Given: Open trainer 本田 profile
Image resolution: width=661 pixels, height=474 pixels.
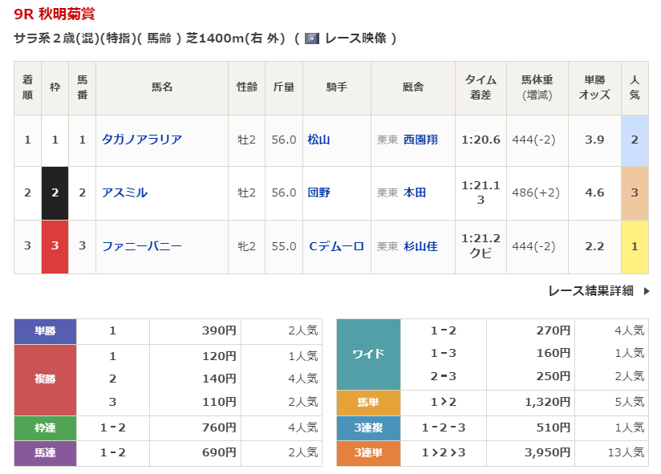Looking at the screenshot, I should [x=415, y=192].
